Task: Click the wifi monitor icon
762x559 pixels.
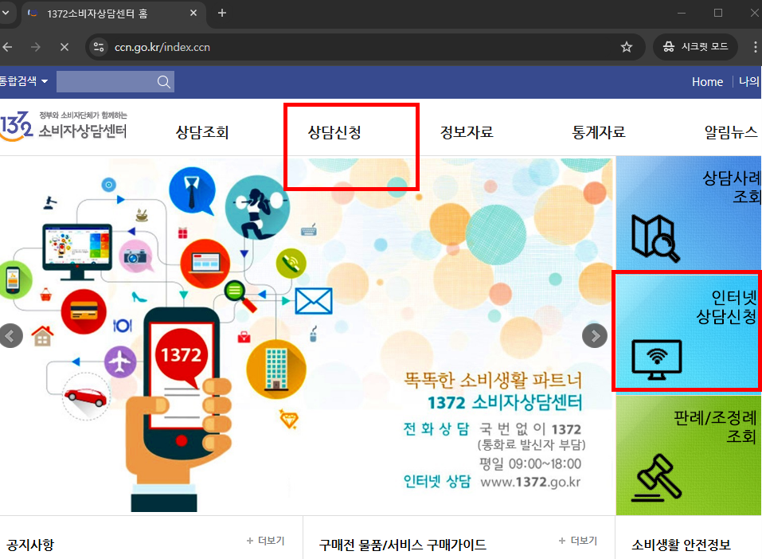Action: click(x=657, y=360)
